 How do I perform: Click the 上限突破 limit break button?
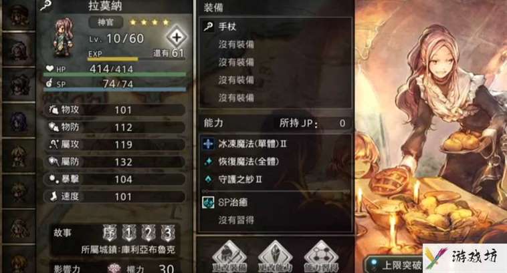396,264
